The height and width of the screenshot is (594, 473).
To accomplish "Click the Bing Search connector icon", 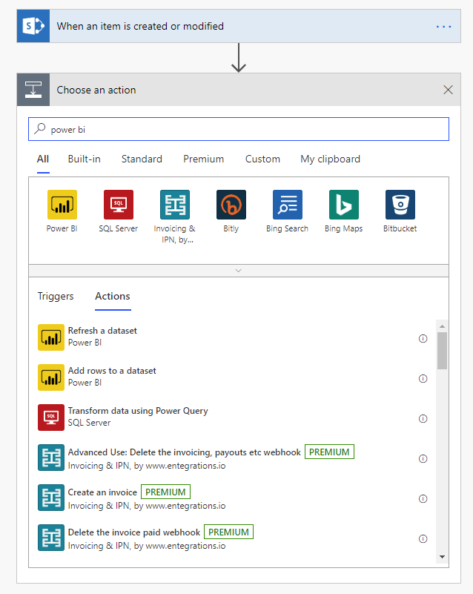I will click(287, 205).
